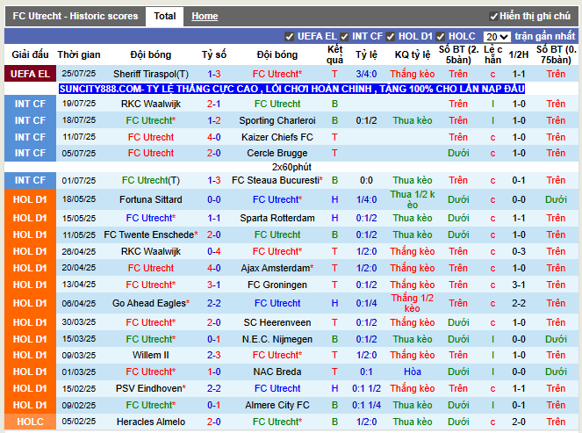Viewport: 582px width, 433px height.
Task: Click the '1/2H' column header
Action: pyautogui.click(x=519, y=55)
